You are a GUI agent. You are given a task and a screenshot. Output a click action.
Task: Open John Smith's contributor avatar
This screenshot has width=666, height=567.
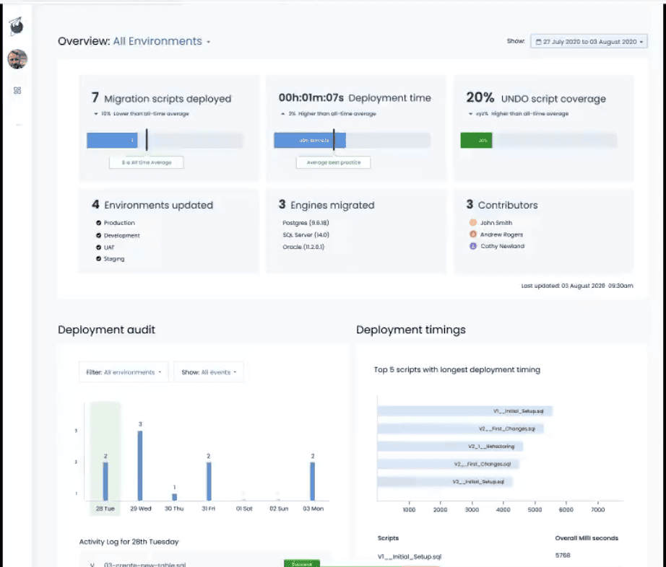point(473,222)
